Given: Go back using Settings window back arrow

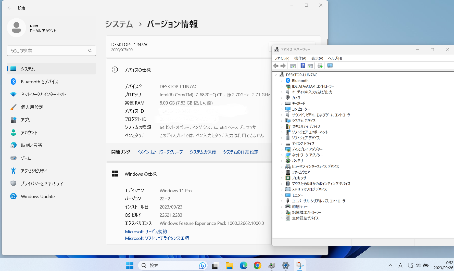Looking at the screenshot, I should click(9, 8).
